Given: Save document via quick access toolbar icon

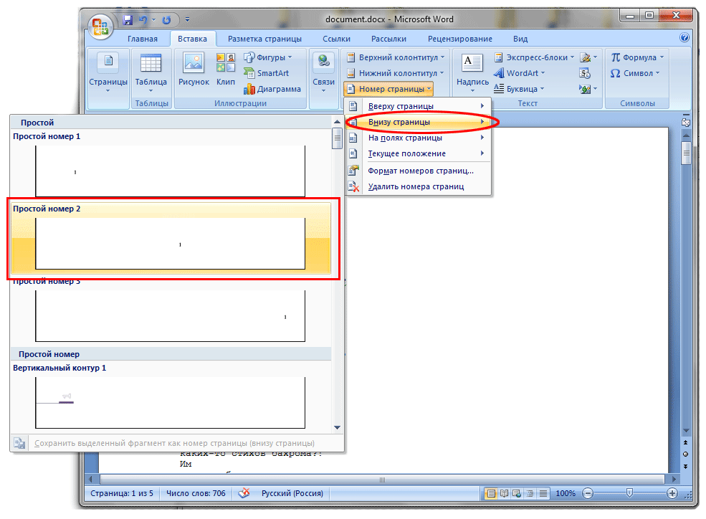Looking at the screenshot, I should (x=128, y=20).
